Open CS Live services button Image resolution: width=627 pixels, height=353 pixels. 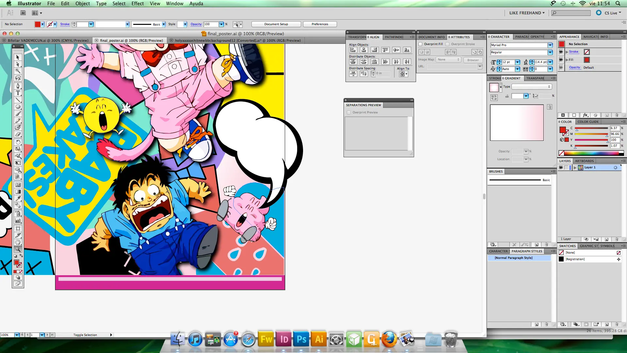point(609,13)
